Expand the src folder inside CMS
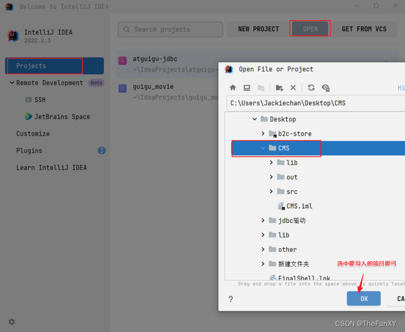This screenshot has height=332, width=405. pos(271,191)
